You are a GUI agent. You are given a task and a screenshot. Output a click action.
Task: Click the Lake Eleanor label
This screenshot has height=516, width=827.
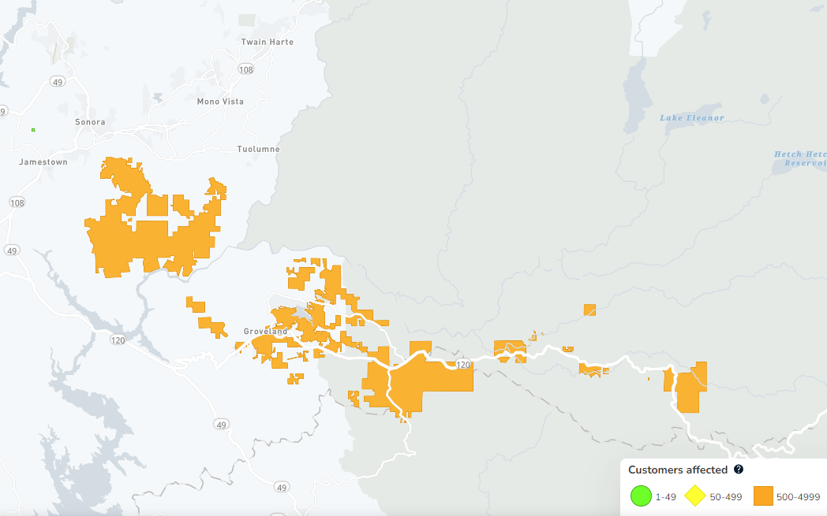click(691, 118)
